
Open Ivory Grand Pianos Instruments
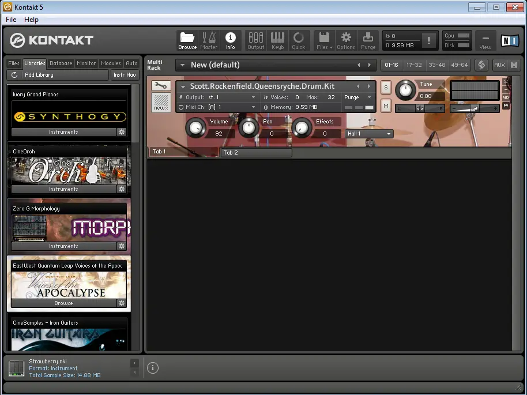click(x=63, y=132)
